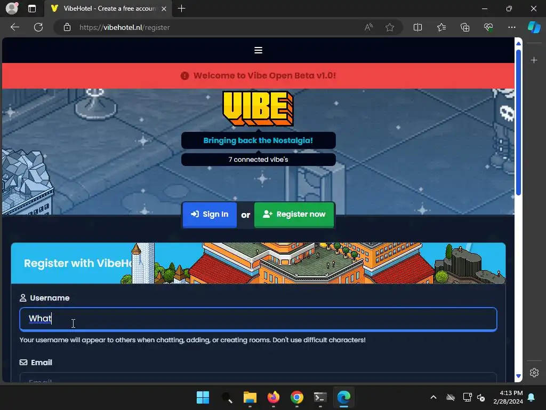Open the tab actions menu icon

click(x=31, y=9)
